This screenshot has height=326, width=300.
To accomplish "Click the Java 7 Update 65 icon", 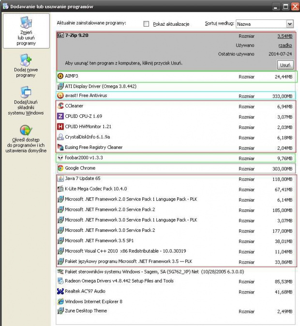I will pyautogui.click(x=60, y=179).
